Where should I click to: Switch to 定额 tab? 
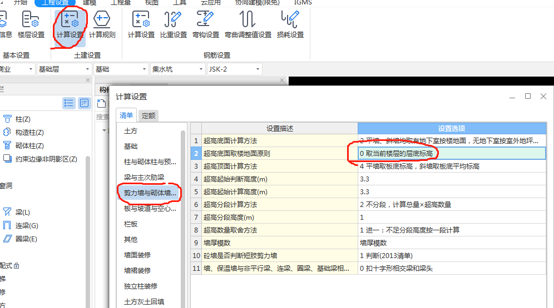(149, 115)
